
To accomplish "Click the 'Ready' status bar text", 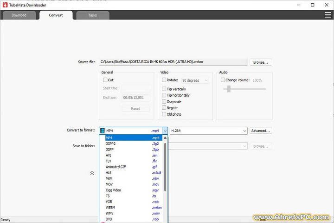I will click(x=5, y=220).
